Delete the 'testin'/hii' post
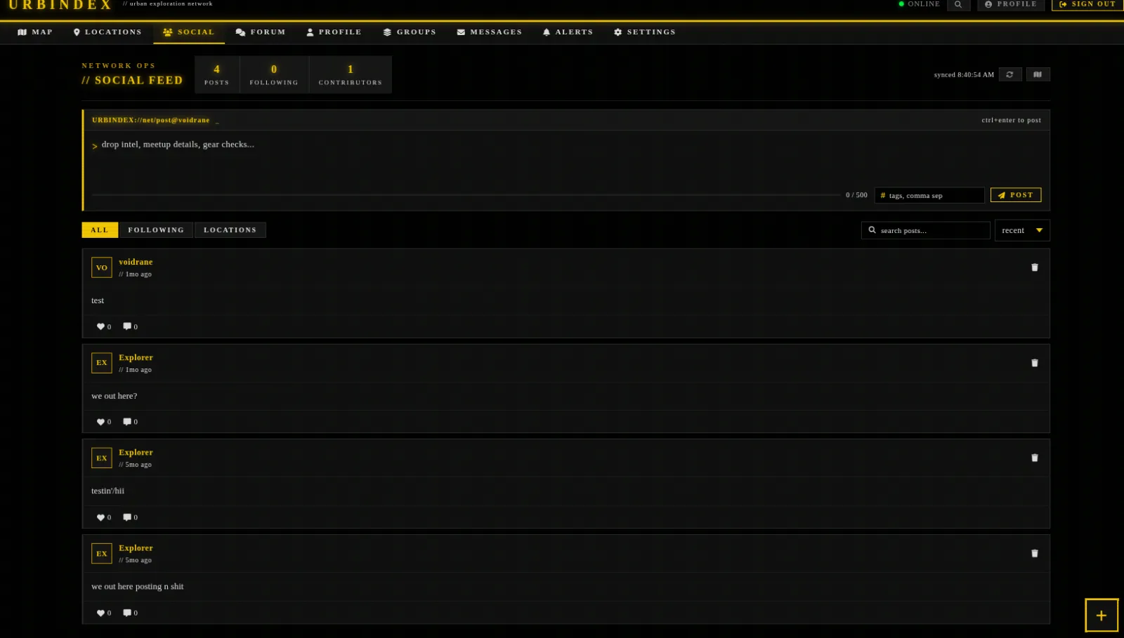 point(1034,458)
